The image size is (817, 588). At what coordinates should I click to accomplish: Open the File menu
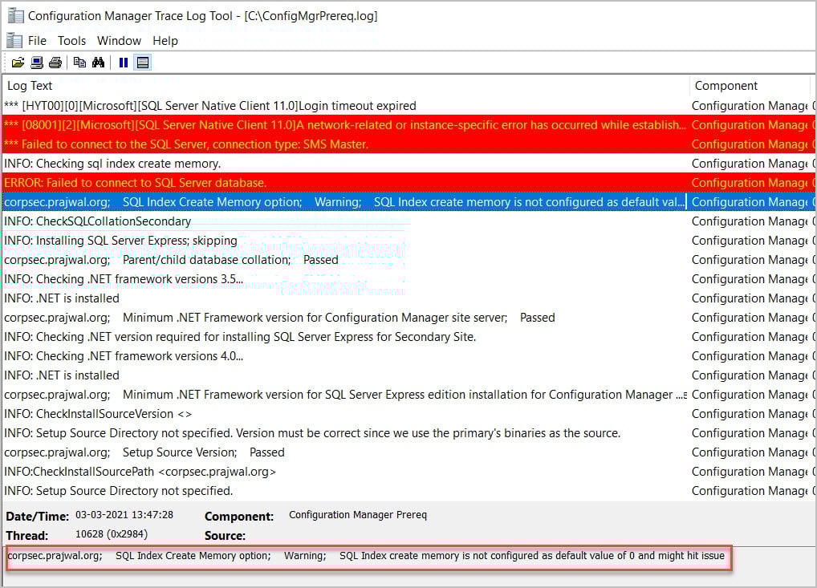click(37, 41)
